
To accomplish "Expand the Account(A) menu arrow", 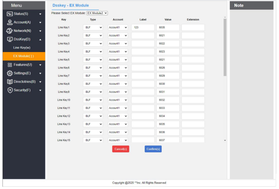I will [40, 23].
